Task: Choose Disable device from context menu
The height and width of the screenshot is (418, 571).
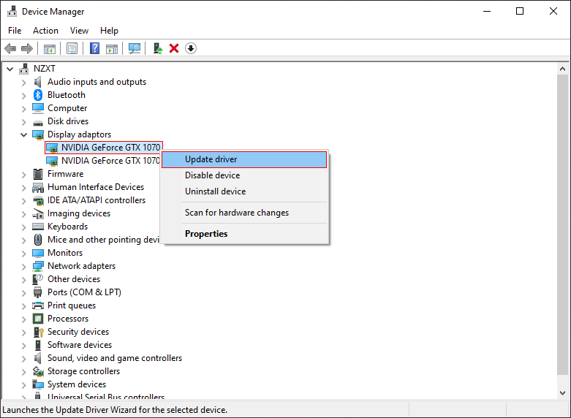Action: click(244, 175)
